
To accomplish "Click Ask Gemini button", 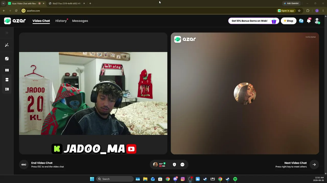I will click(x=291, y=3).
